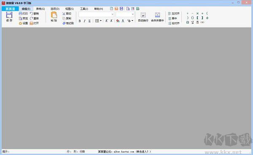253x155 pixels.
Task: Decrease font size with the A- icon
Action: click(111, 21)
